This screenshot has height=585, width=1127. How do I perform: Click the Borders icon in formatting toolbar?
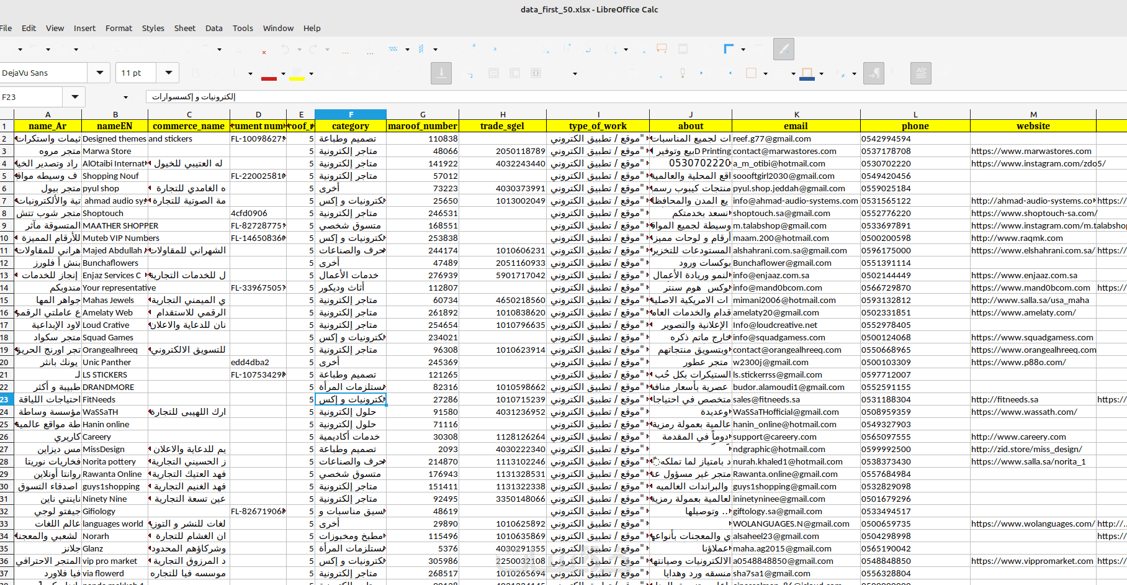coord(751,73)
